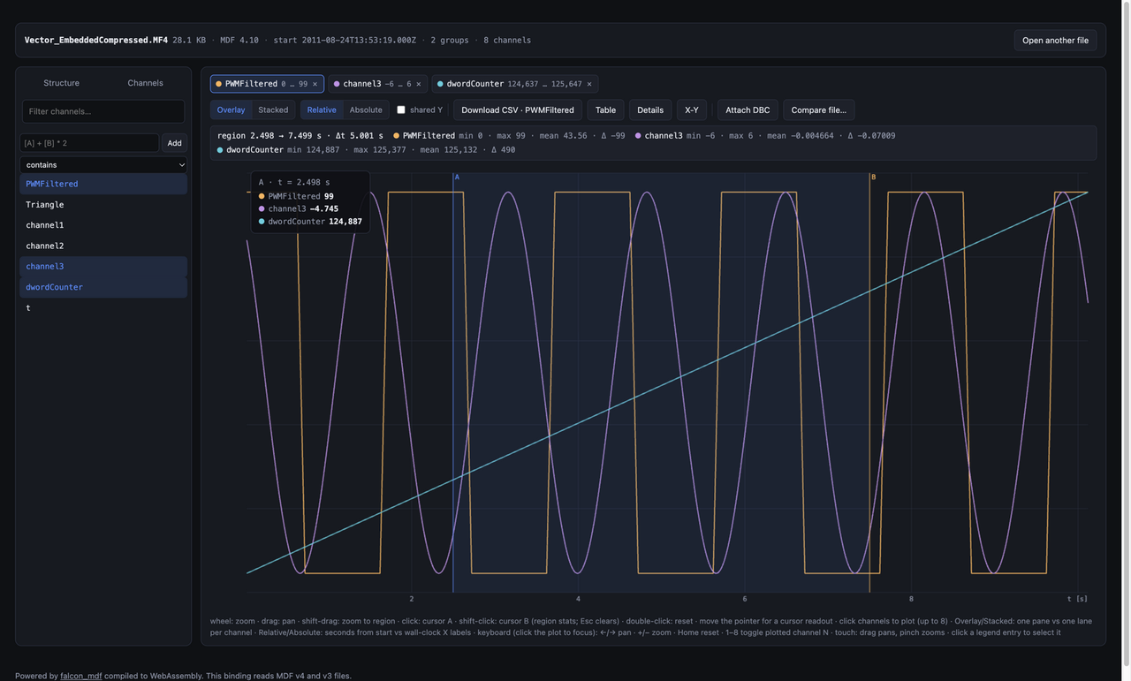Click the orange dot of PWMFiltered chip

tap(219, 84)
